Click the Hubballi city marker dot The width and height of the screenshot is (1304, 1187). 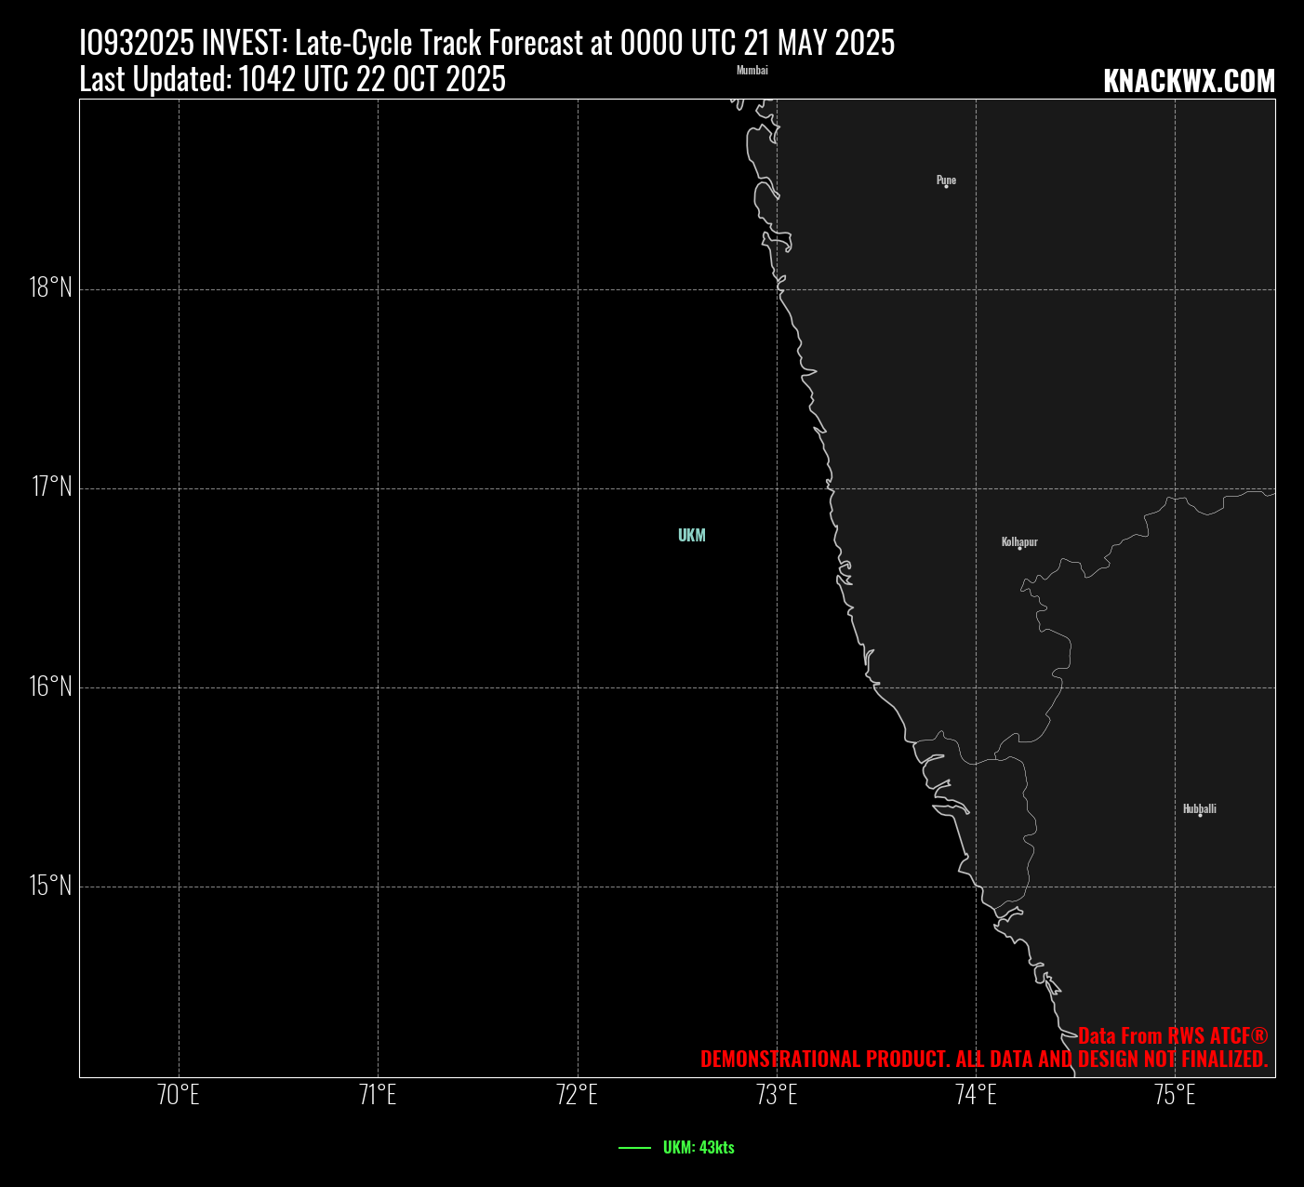(x=1200, y=815)
